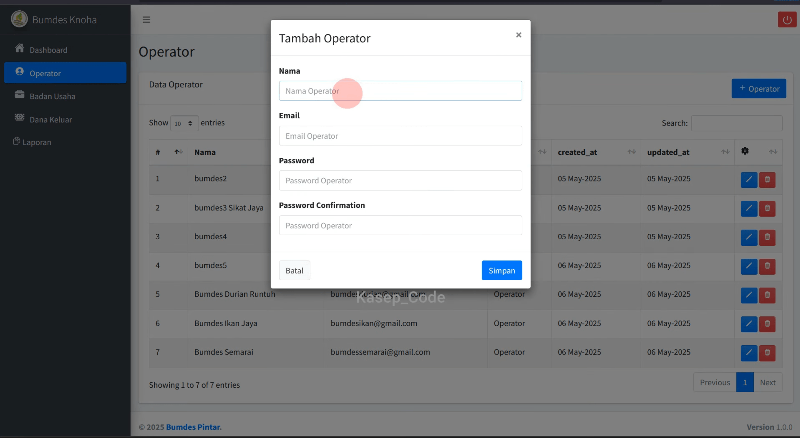Sort table by updated_at column
The height and width of the screenshot is (438, 800).
[x=687, y=152]
